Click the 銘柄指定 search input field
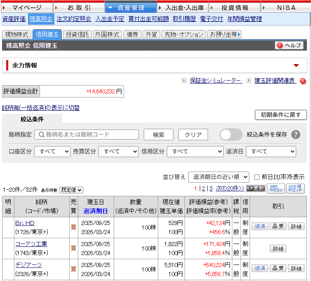 pos(87,135)
